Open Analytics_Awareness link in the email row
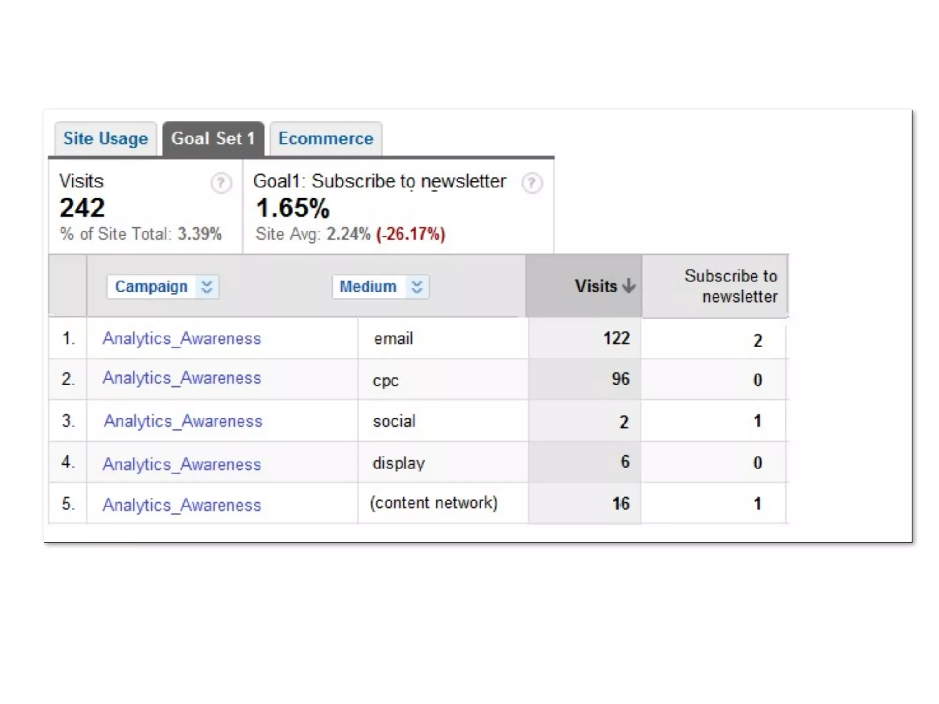 [182, 339]
